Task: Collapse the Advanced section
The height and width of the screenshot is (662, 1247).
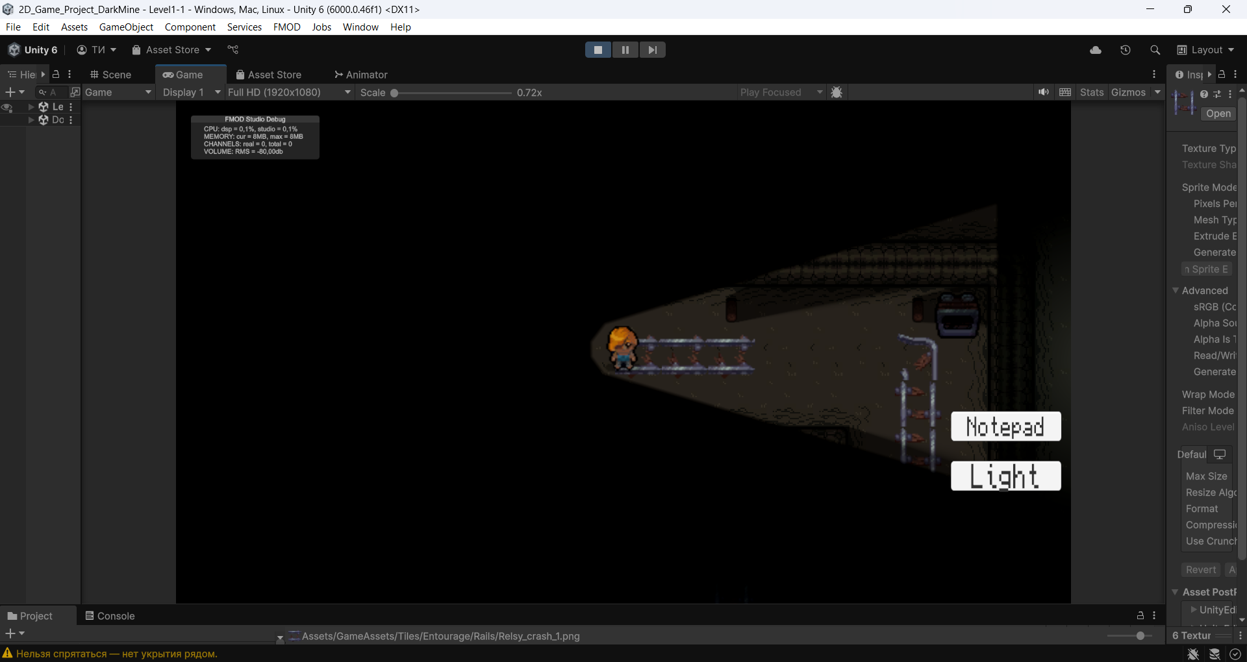Action: tap(1176, 291)
